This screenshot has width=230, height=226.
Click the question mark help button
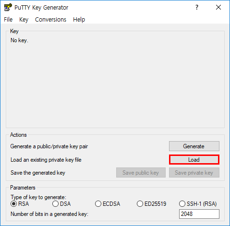click(197, 7)
